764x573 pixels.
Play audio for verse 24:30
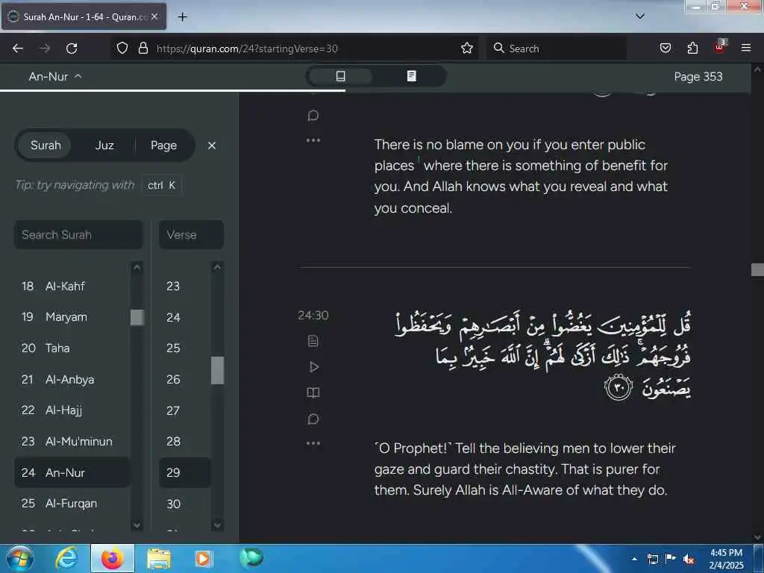314,367
